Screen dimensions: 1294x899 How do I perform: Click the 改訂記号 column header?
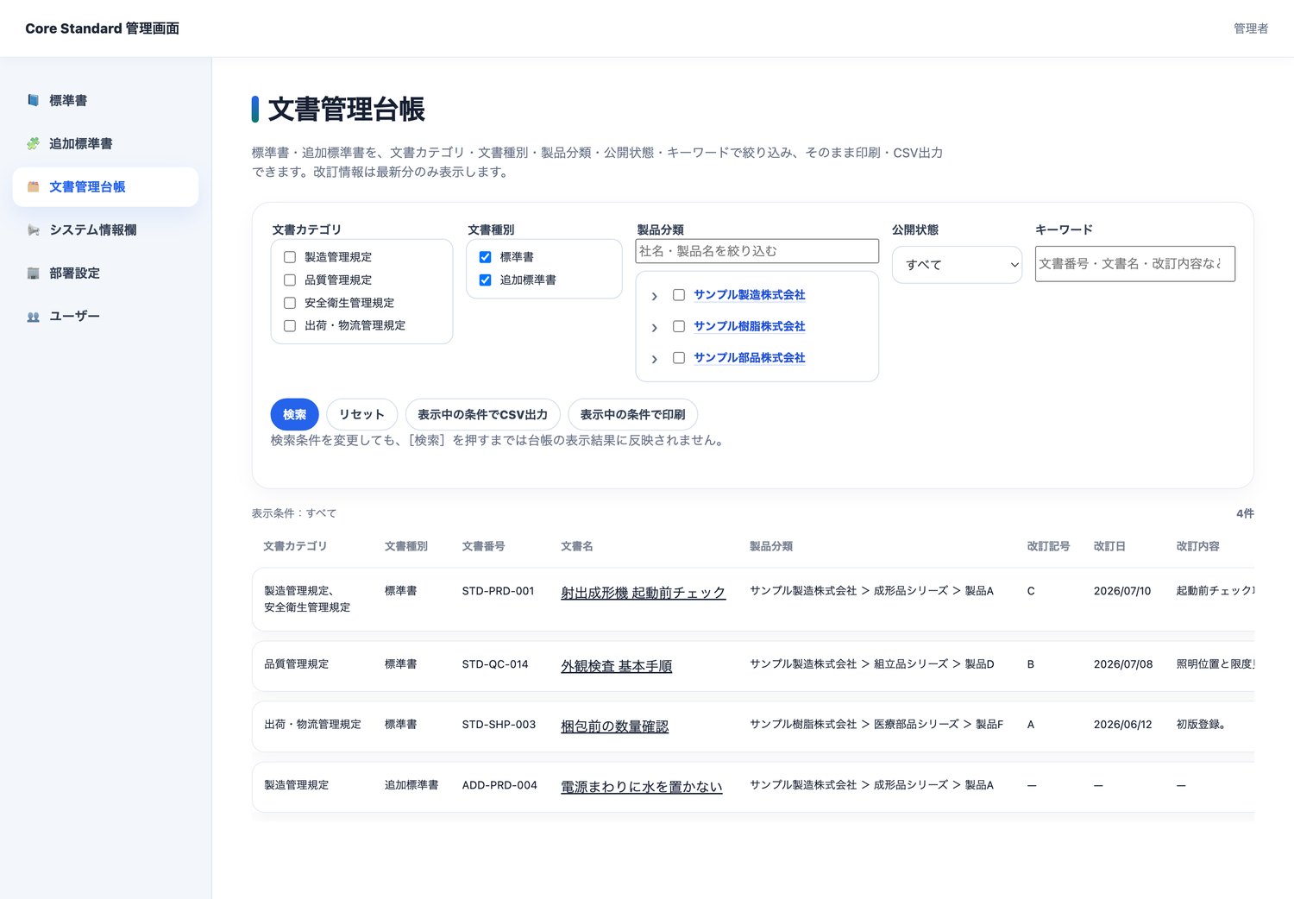[1048, 546]
